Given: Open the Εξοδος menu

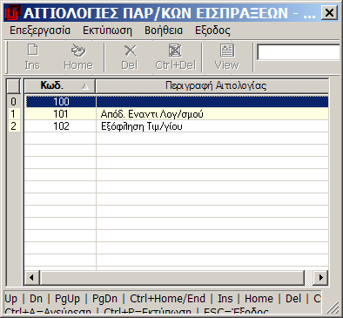Looking at the screenshot, I should click(212, 30).
